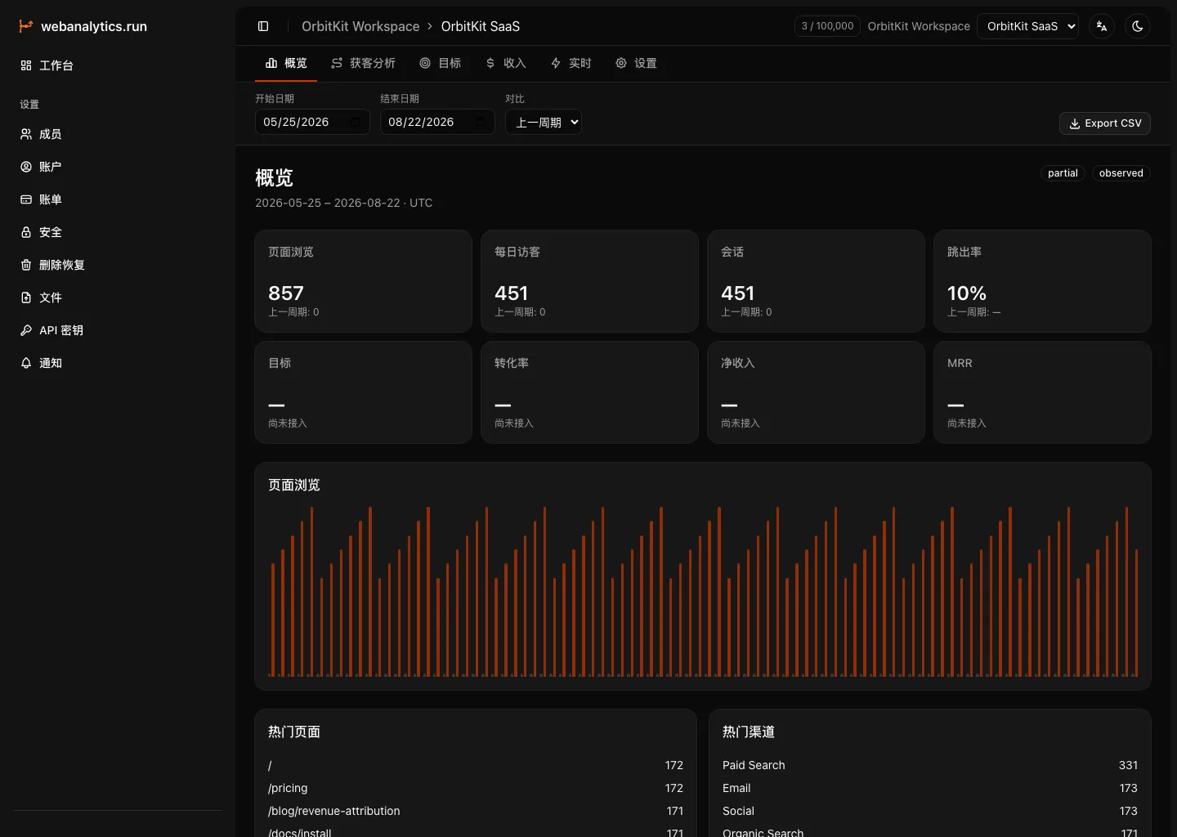Click the observed status badge
Image resolution: width=1177 pixels, height=837 pixels.
(x=1121, y=173)
